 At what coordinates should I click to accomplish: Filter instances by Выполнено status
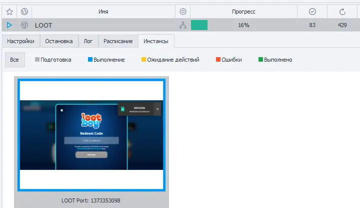tap(275, 60)
